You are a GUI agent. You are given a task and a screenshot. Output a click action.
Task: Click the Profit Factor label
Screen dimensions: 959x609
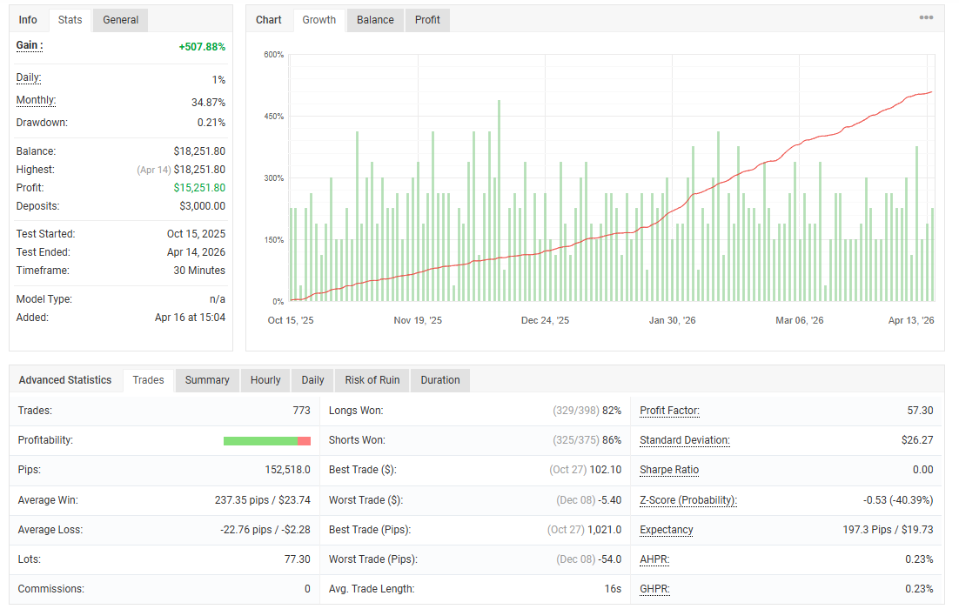tap(669, 411)
